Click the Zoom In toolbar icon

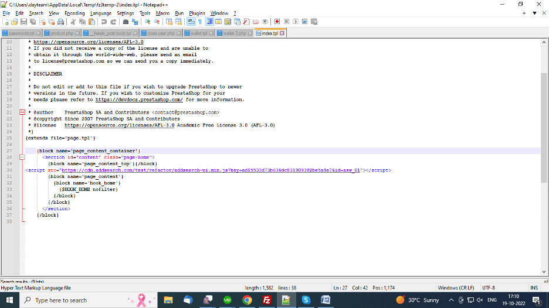pyautogui.click(x=148, y=22)
